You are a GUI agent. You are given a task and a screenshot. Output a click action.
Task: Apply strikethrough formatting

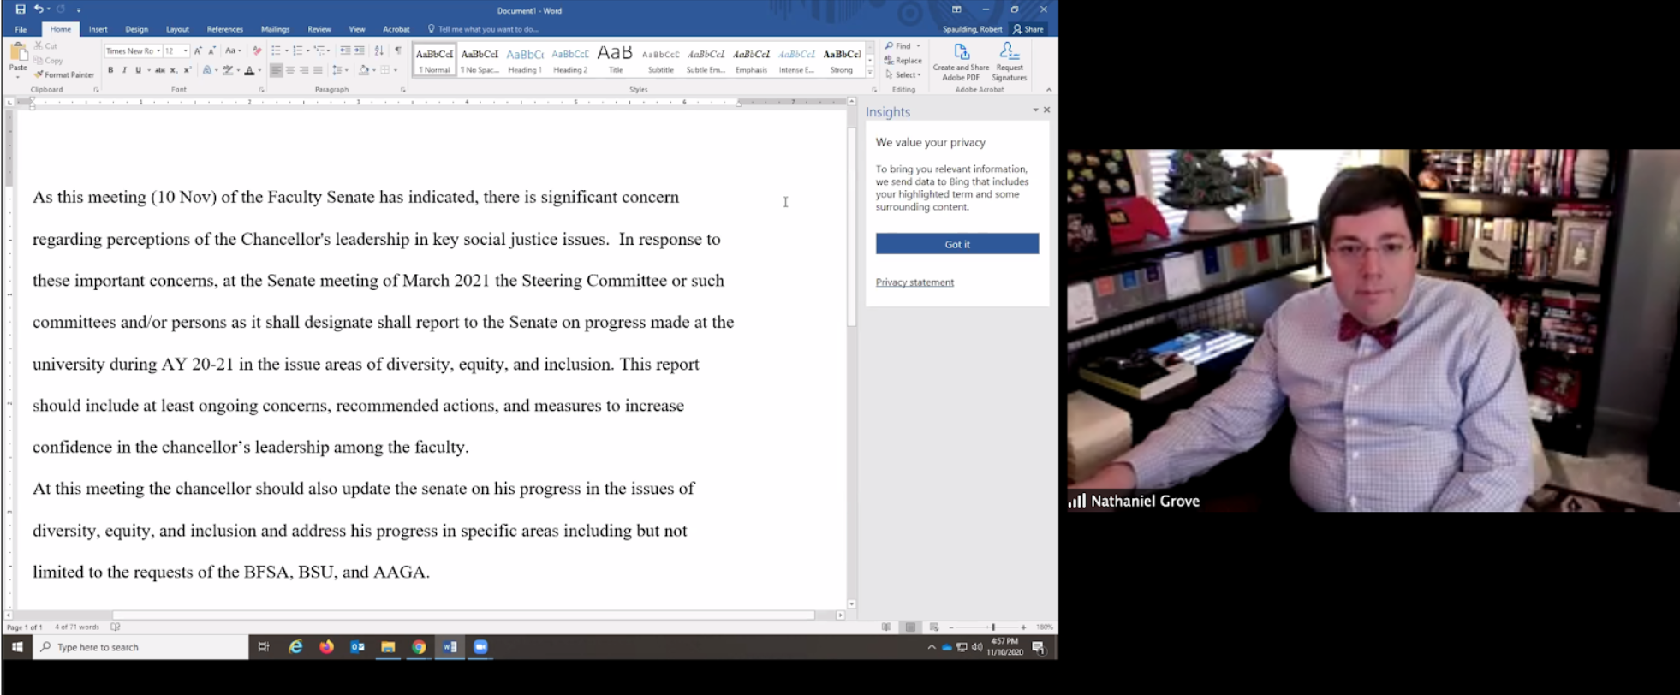[159, 70]
